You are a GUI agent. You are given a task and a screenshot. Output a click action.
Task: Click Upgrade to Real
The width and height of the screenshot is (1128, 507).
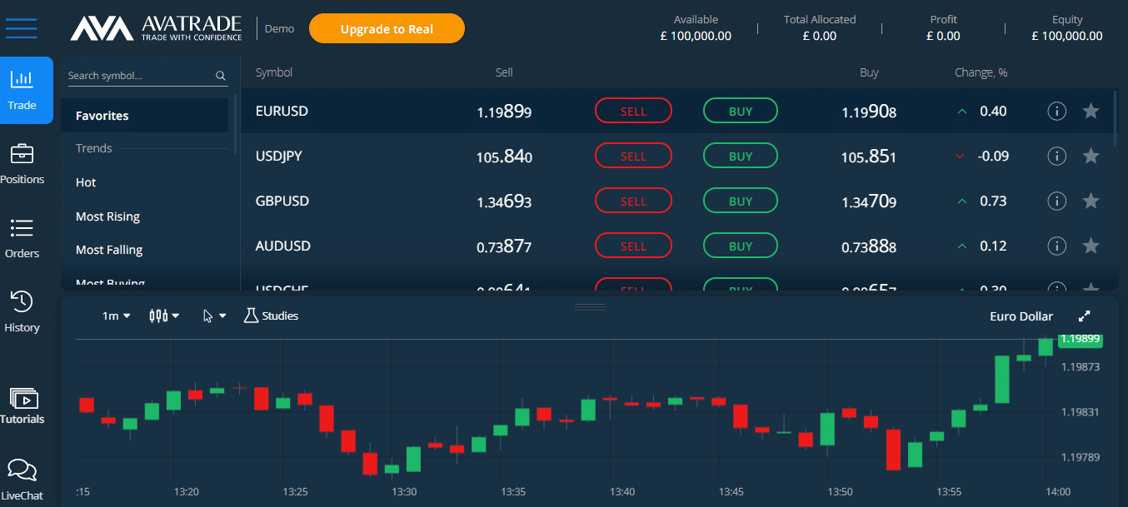tap(387, 27)
